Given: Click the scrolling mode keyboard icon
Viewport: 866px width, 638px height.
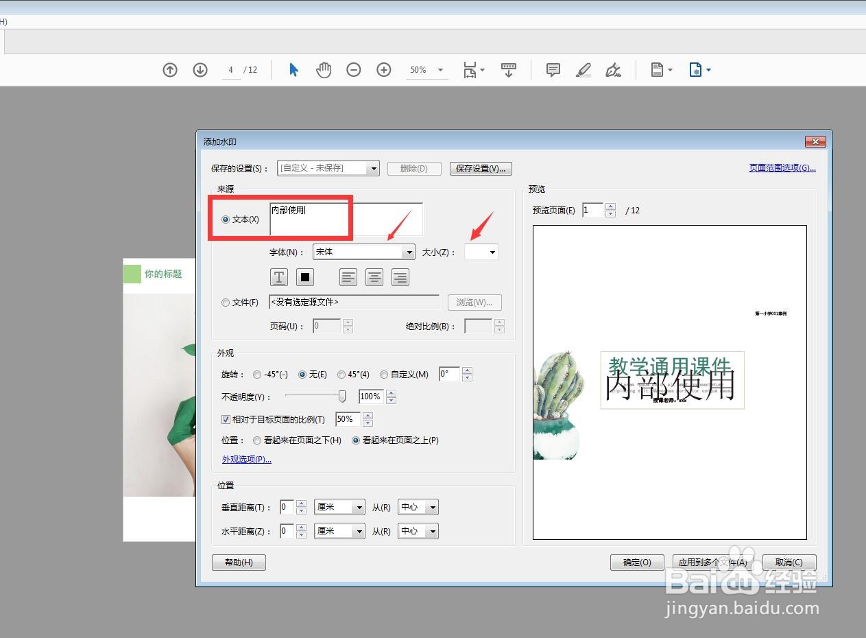Looking at the screenshot, I should [x=509, y=70].
